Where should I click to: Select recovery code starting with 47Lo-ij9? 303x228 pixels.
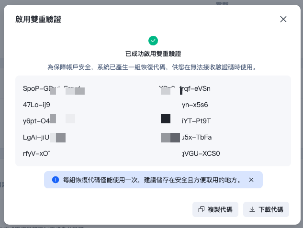36,105
